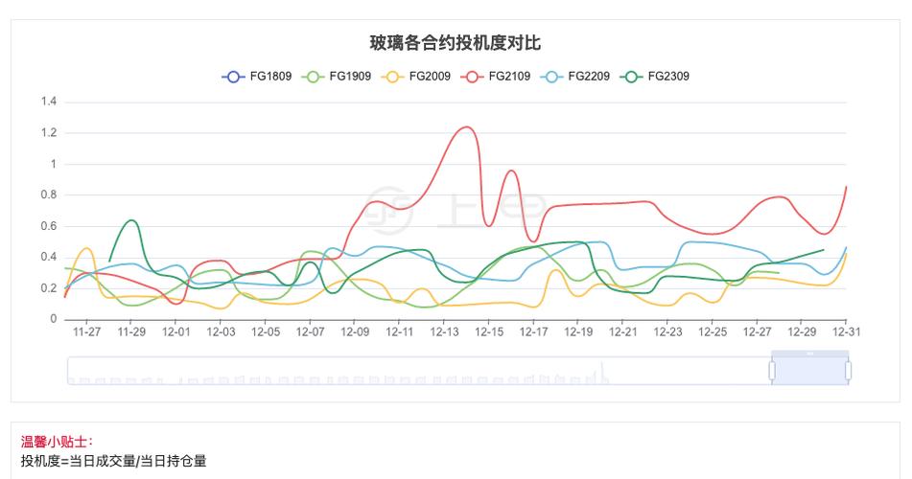Click the right handle of the zoom slider
The width and height of the screenshot is (912, 479).
click(x=848, y=370)
